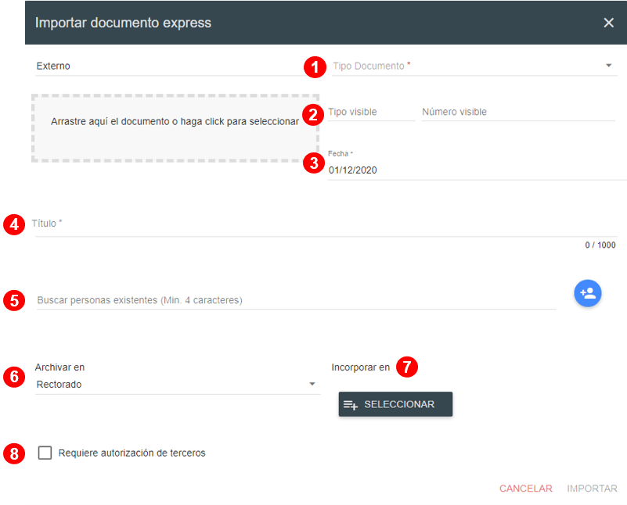The width and height of the screenshot is (627, 505).
Task: Enable Requiere autorización de terceros checkbox
Action: coord(45,453)
